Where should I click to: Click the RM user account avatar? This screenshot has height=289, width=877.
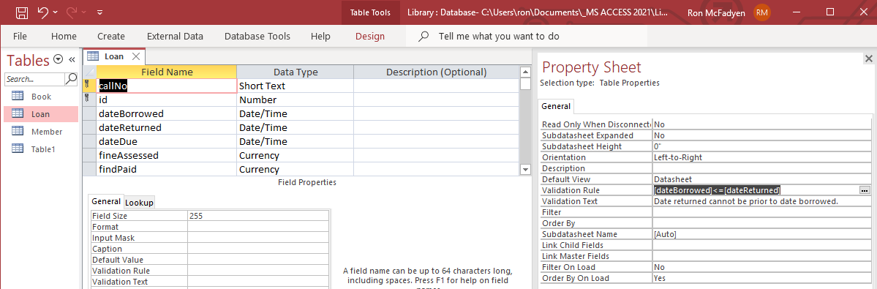(x=761, y=12)
